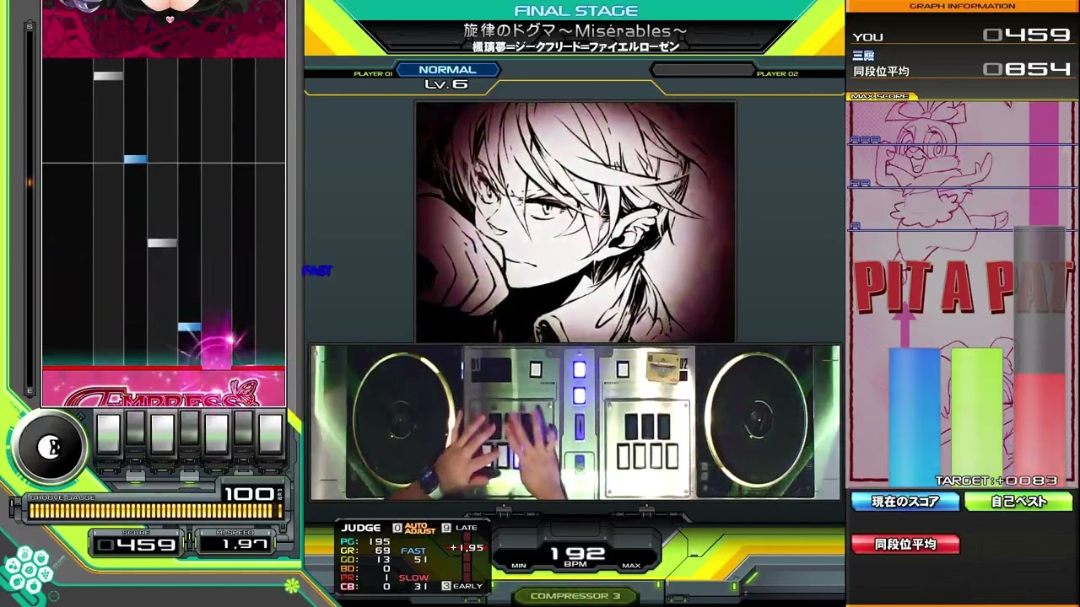
Task: Click the 同段位平均 score 0854
Action: [x=1027, y=69]
